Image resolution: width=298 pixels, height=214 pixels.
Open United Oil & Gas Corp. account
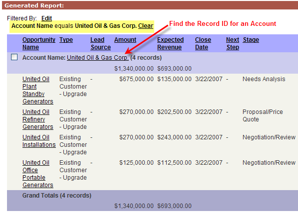98,58
